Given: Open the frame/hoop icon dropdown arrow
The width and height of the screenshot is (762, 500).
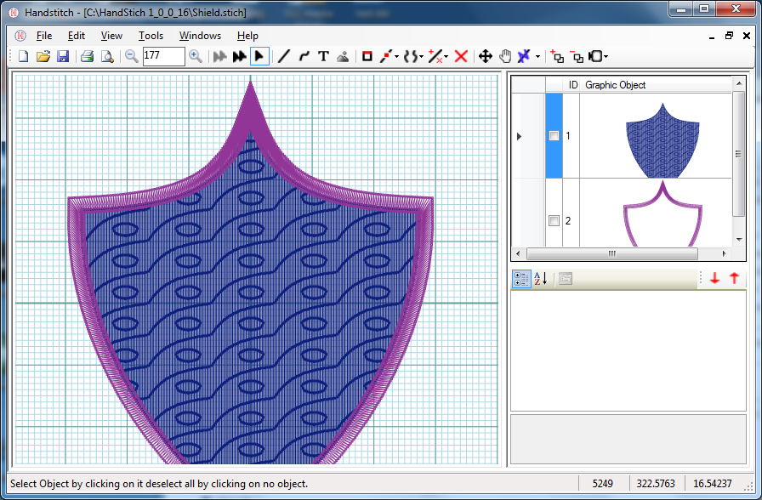Looking at the screenshot, I should (x=606, y=57).
